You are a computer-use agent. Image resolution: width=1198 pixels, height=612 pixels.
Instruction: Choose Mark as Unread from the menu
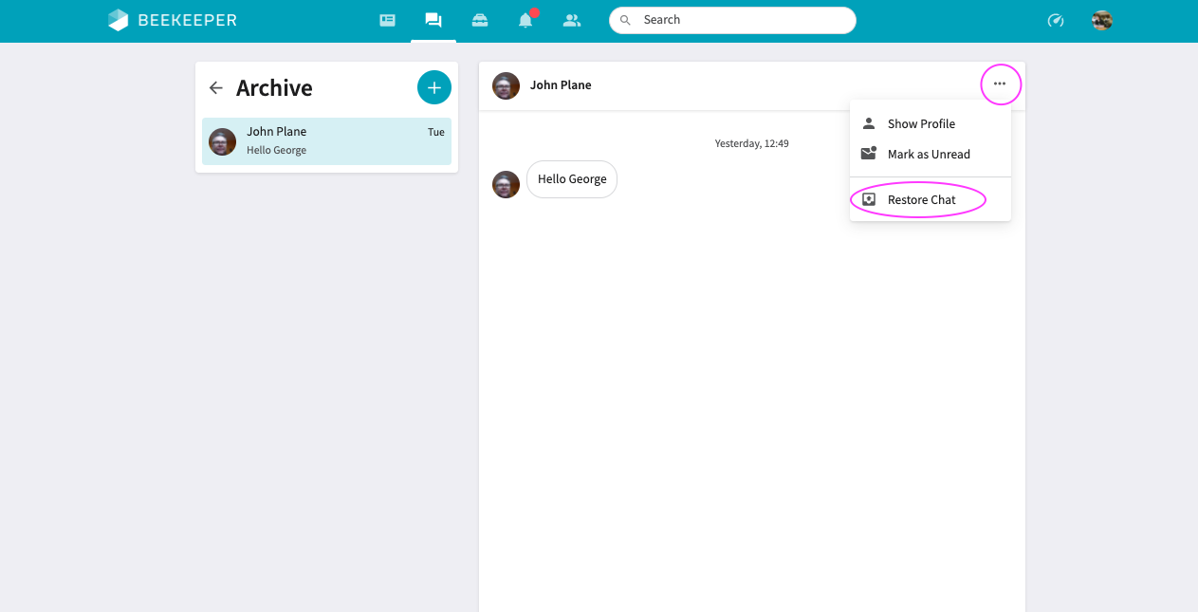click(x=931, y=154)
